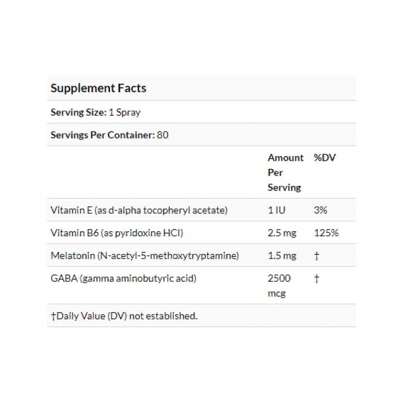The height and width of the screenshot is (403, 403).
Task: Click the dagger symbol in the Melatonin row
Action: click(x=316, y=256)
